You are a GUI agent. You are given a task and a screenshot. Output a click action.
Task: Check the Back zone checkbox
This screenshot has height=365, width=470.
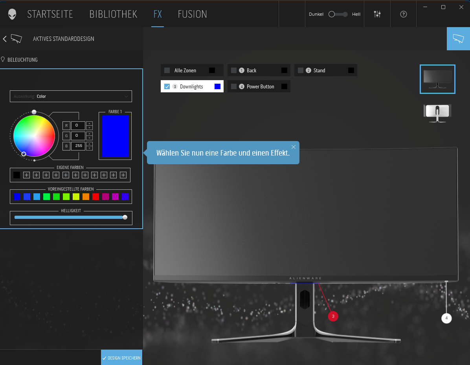pyautogui.click(x=234, y=70)
